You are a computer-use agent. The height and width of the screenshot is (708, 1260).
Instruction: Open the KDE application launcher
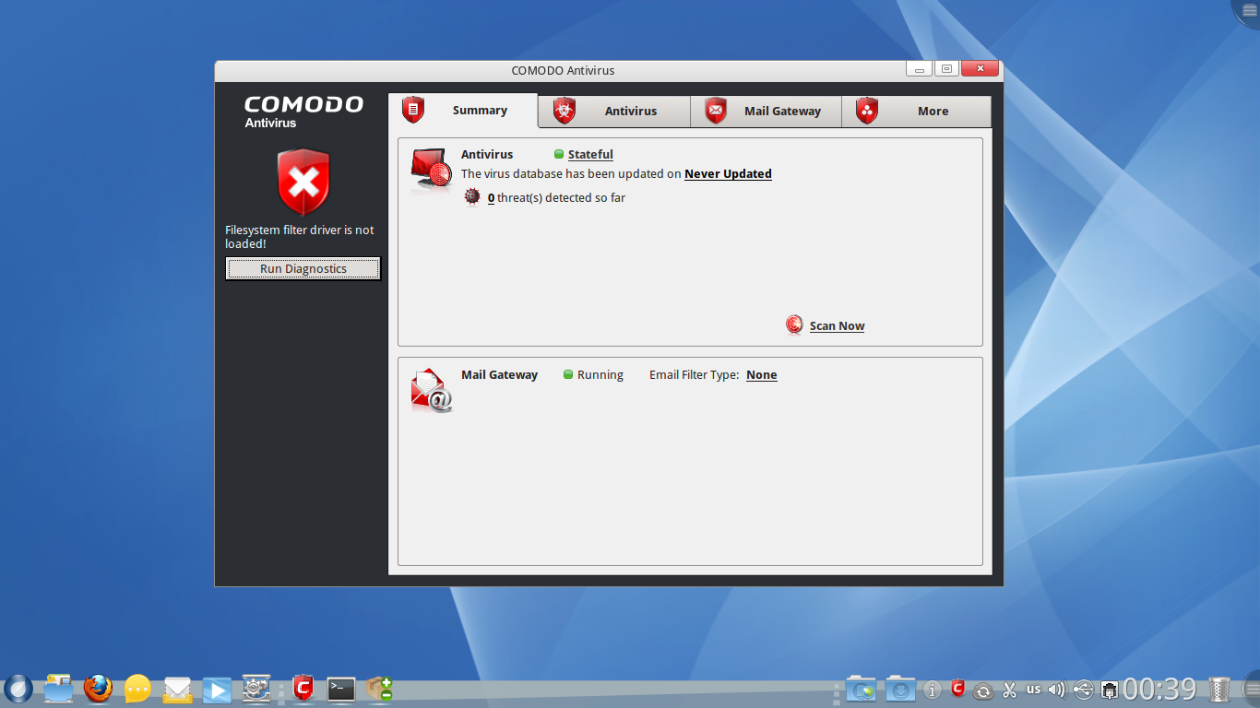(x=18, y=689)
